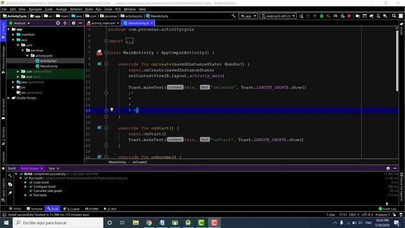Open Chrome from the taskbar

149,222
